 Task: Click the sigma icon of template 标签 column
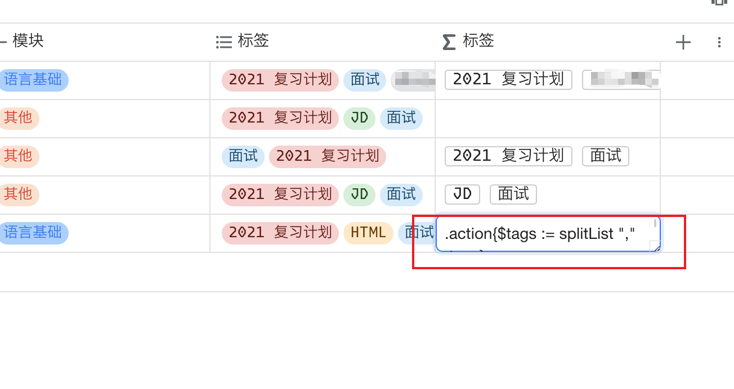point(449,42)
